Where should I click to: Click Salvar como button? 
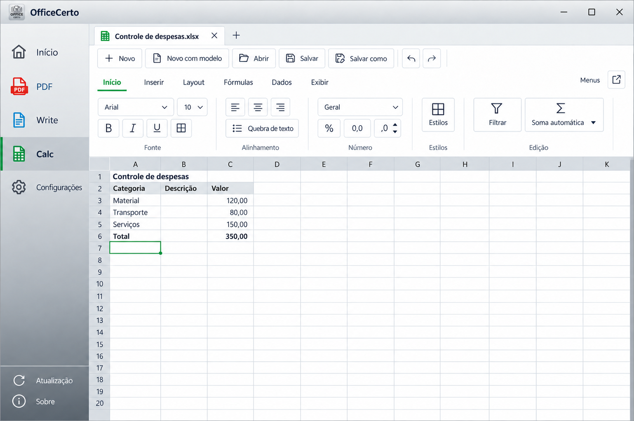coord(361,58)
